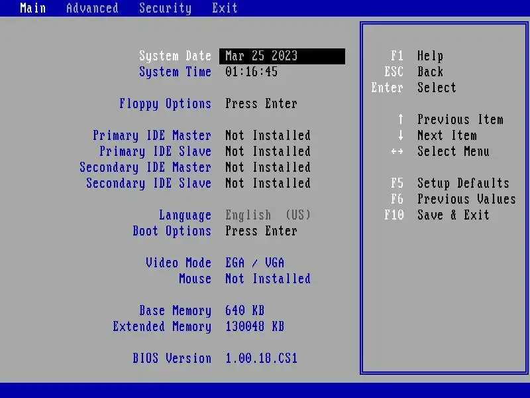530x398 pixels.
Task: Open the Security menu tab
Action: (165, 8)
